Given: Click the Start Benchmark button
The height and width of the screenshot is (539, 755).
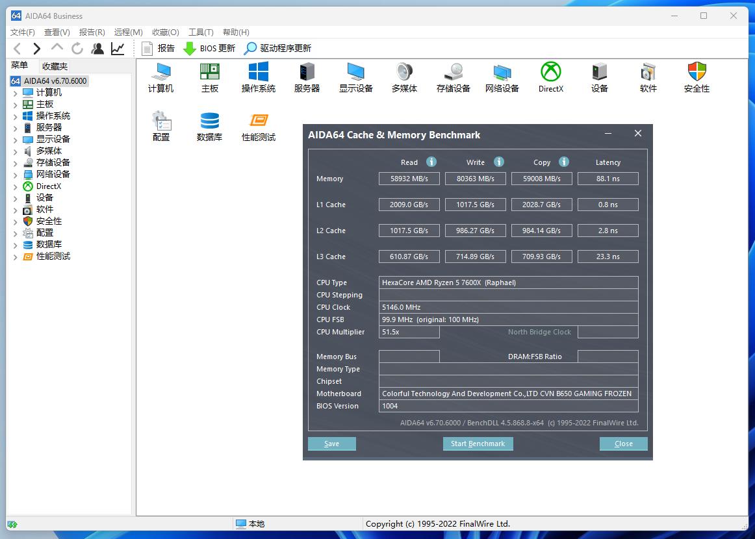Looking at the screenshot, I should coord(478,444).
